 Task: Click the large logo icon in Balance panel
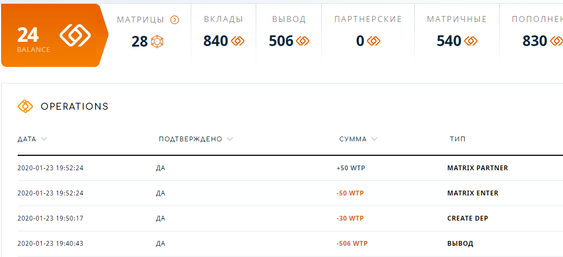click(x=75, y=35)
